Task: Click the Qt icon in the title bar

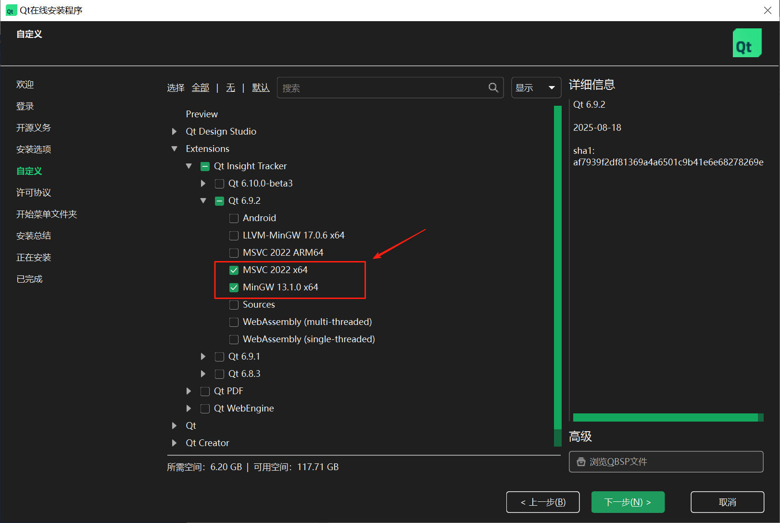Action: (x=11, y=11)
